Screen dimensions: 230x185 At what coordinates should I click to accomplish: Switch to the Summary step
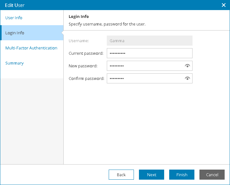14,63
